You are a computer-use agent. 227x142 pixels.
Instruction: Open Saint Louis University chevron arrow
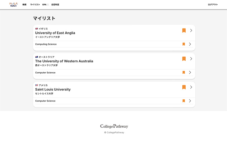[191, 87]
